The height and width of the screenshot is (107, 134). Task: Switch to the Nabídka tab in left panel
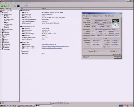pos(2,9)
